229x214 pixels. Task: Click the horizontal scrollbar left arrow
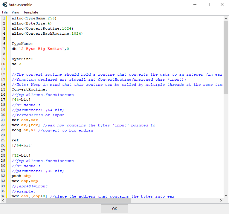click(x=3, y=201)
